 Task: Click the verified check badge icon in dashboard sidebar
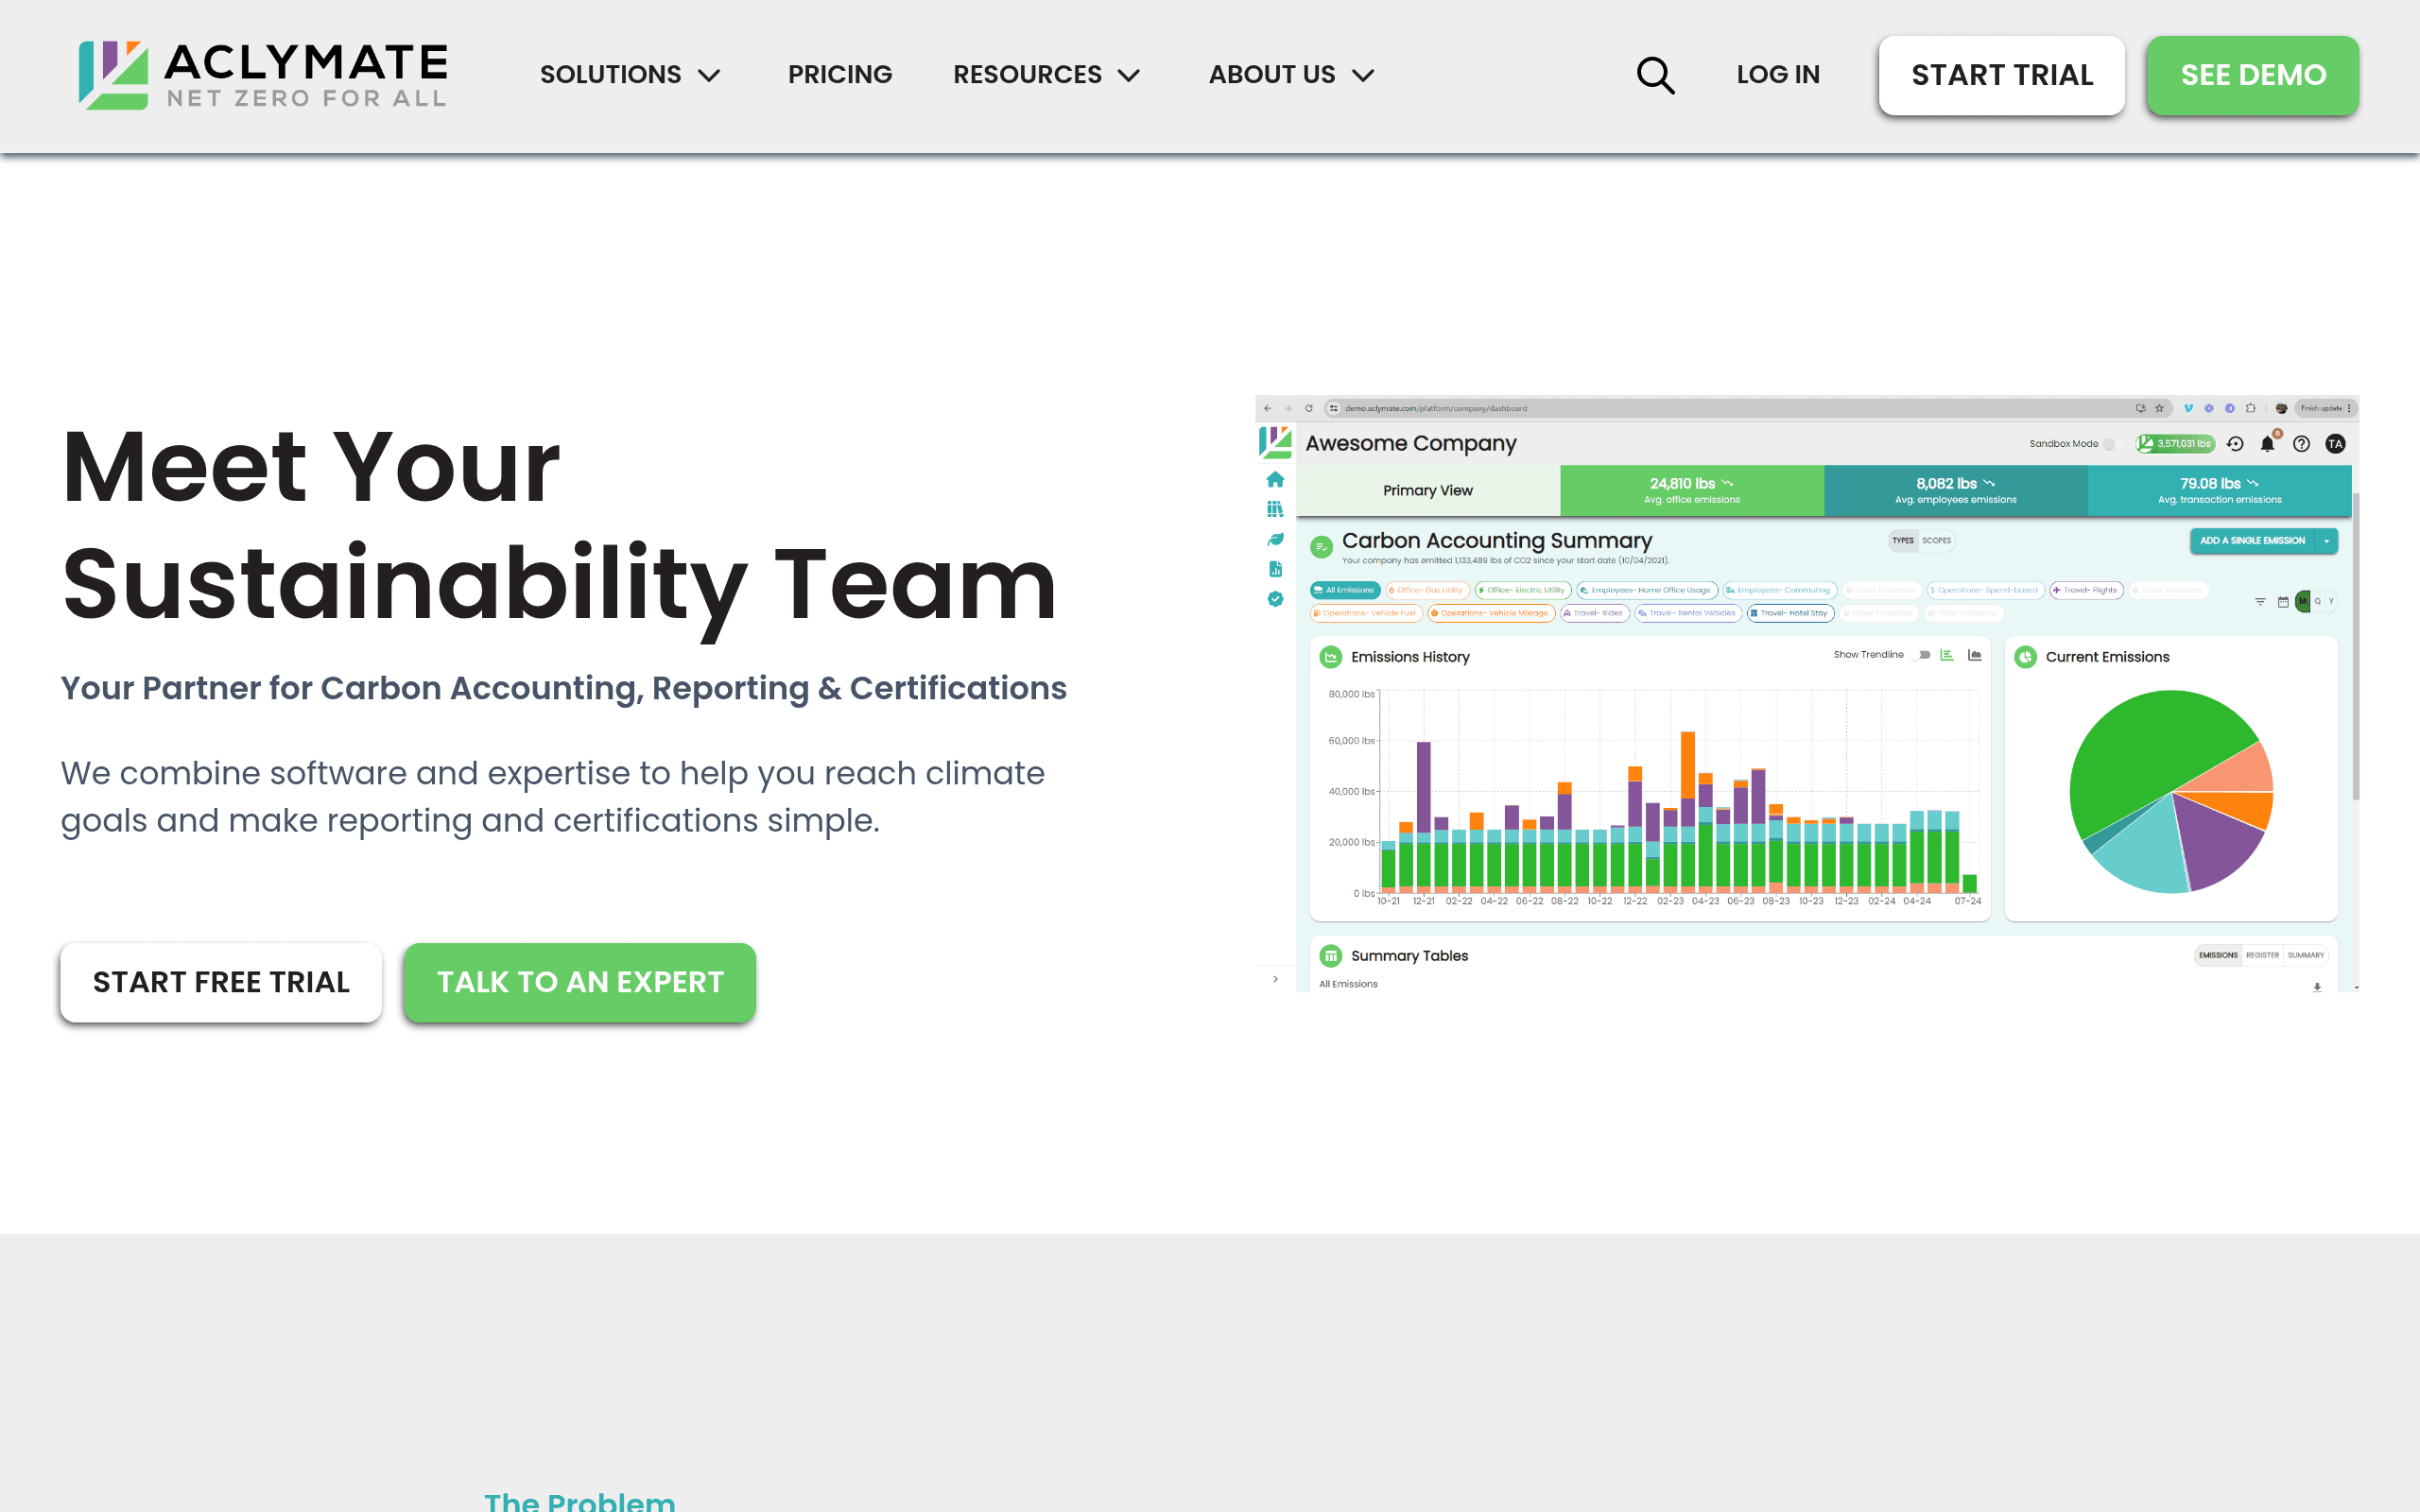point(1275,599)
